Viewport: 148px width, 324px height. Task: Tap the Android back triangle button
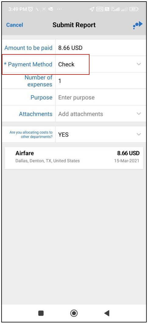click(107, 313)
